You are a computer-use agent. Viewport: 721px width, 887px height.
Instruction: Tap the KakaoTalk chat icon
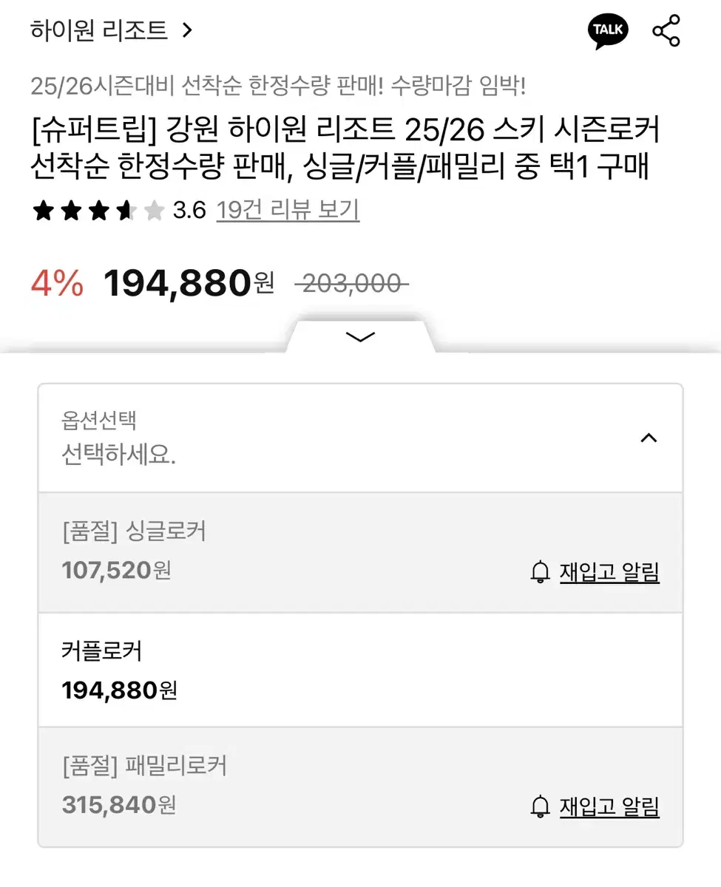[608, 31]
